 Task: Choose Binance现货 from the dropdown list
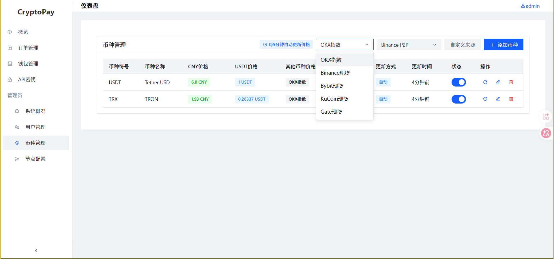point(335,73)
